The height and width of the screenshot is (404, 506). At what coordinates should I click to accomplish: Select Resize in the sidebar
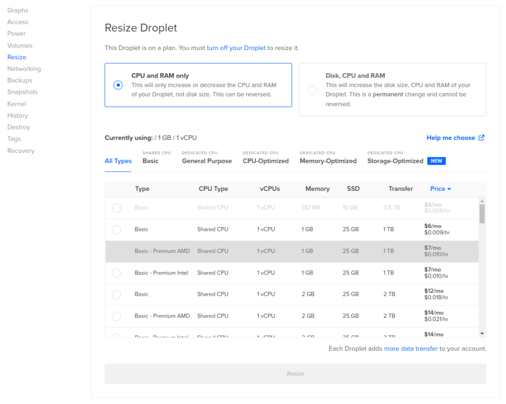pos(17,57)
